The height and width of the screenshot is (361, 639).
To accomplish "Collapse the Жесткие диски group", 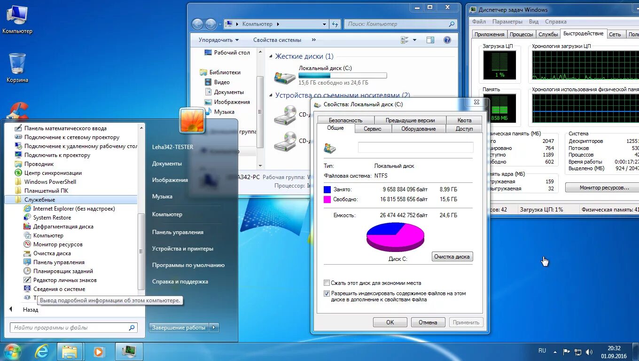I will click(x=271, y=56).
